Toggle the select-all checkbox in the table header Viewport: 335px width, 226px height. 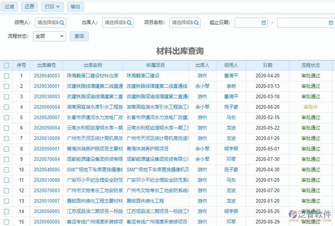pyautogui.click(x=6, y=65)
